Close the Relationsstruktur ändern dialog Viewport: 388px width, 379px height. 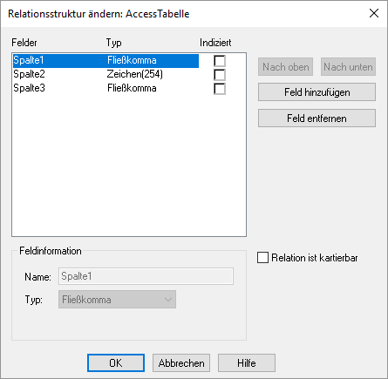(x=374, y=13)
